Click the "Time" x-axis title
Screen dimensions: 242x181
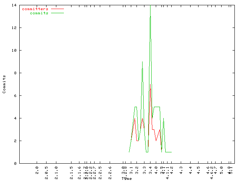(x=127, y=178)
